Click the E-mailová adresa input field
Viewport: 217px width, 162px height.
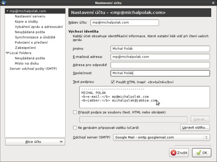(x=160, y=57)
